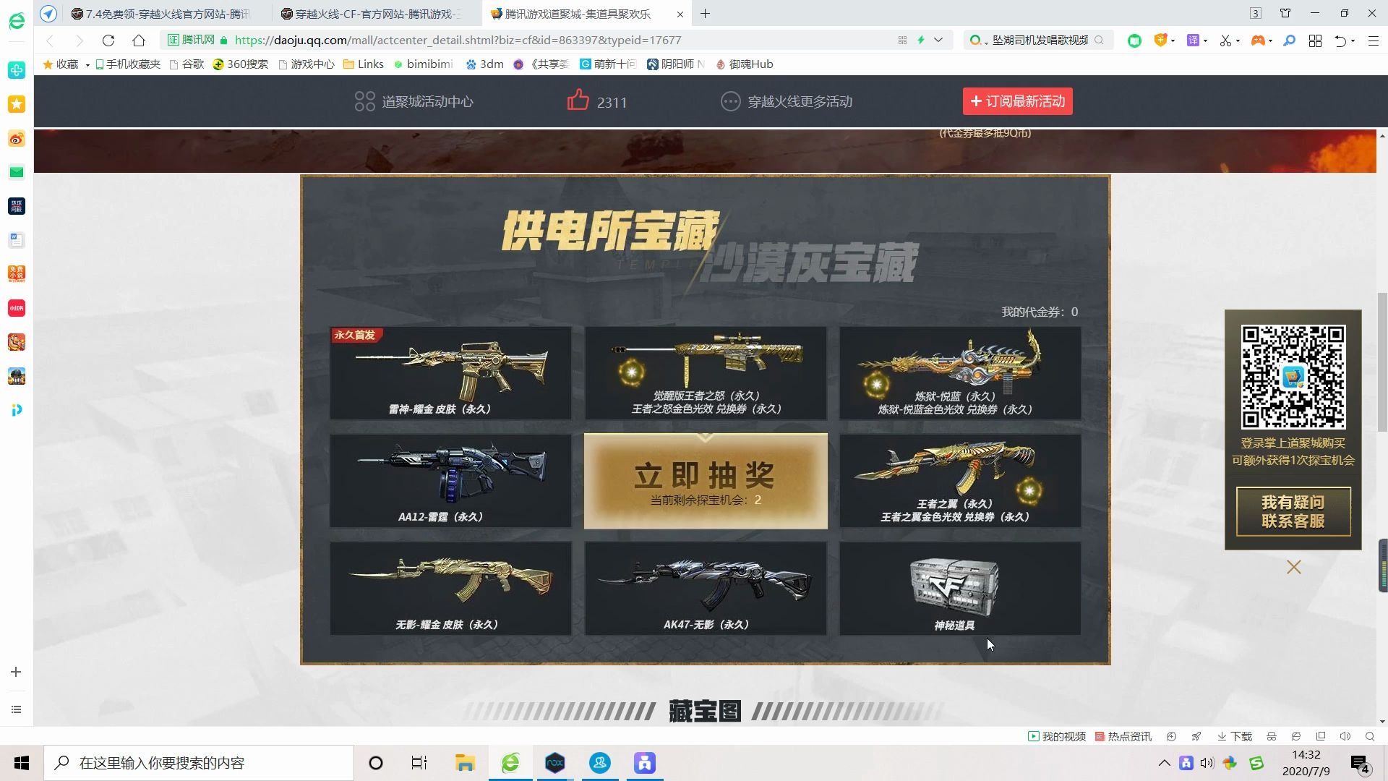This screenshot has width=1388, height=781.
Task: Launch the Nox emulator from the taskbar
Action: point(554,762)
